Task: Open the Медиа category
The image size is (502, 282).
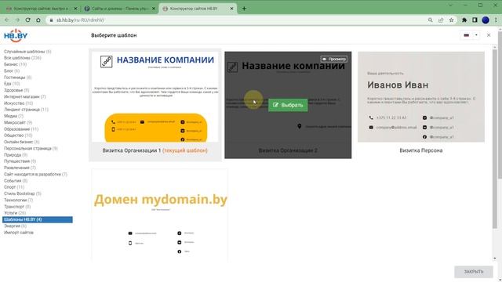Action: click(x=14, y=116)
